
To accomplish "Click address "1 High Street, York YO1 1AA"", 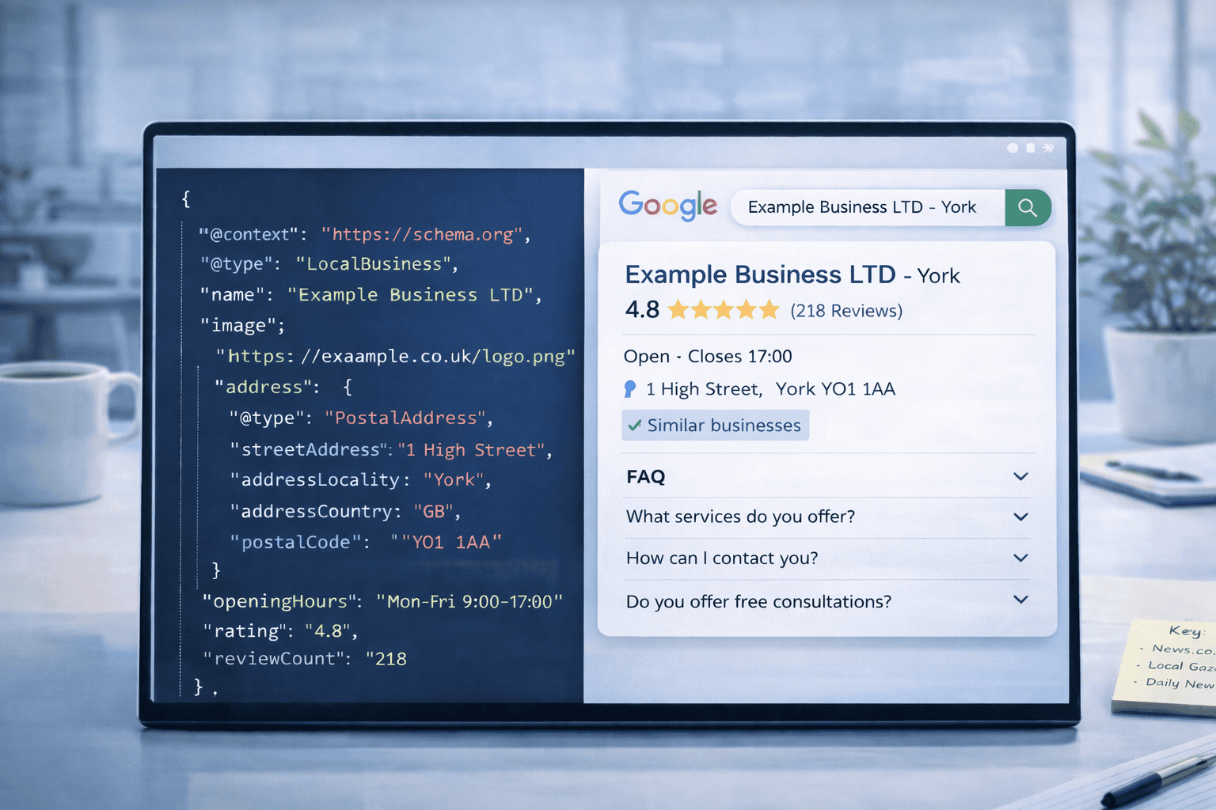I will (x=770, y=389).
